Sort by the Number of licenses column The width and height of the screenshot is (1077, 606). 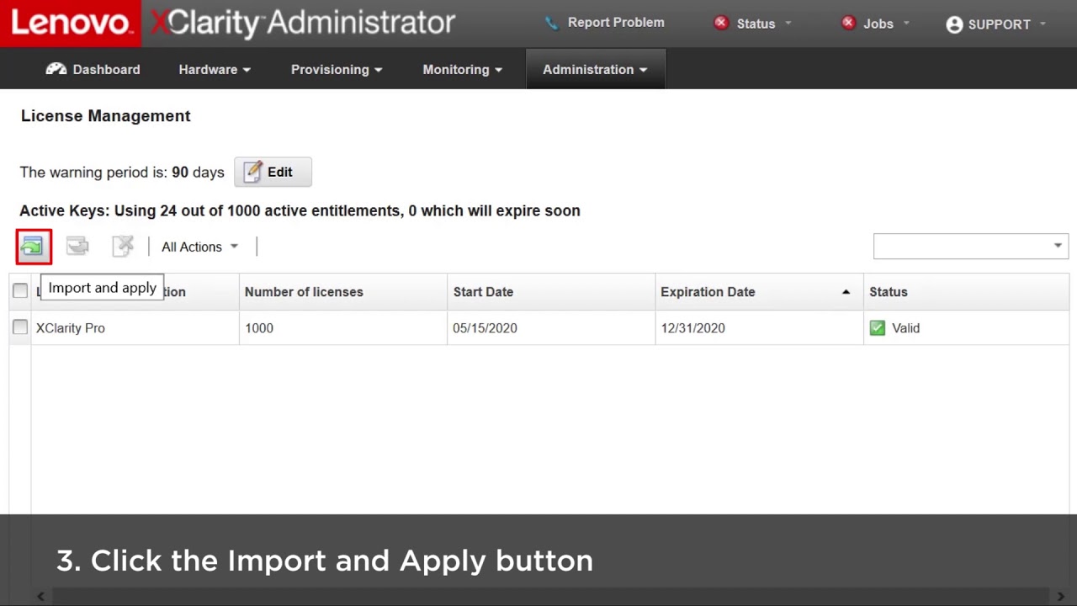coord(304,292)
